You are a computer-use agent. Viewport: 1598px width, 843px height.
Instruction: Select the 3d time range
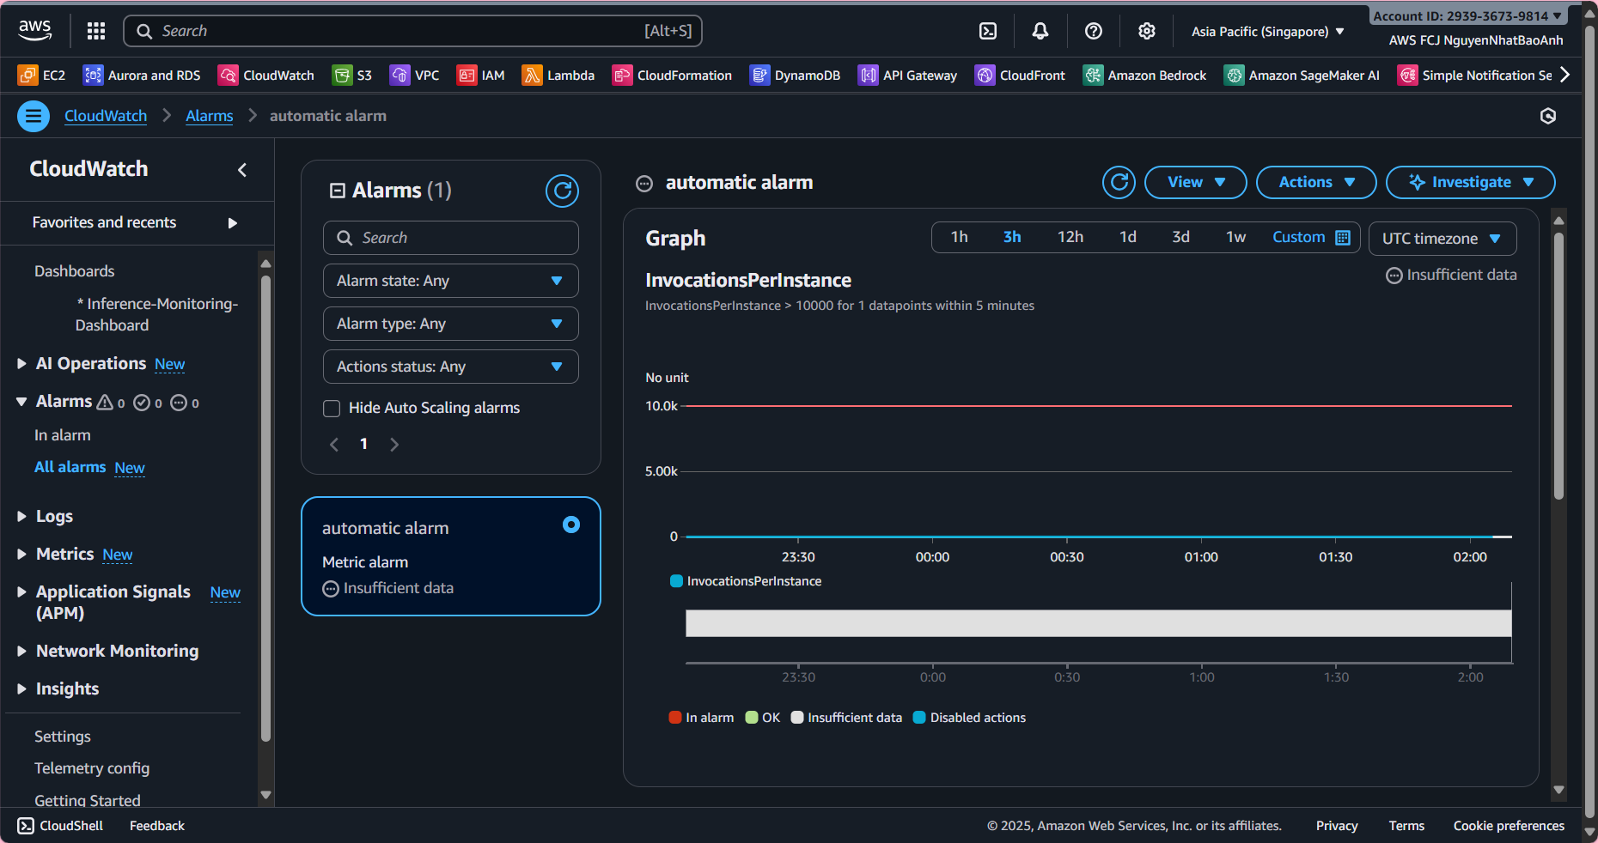(x=1181, y=237)
